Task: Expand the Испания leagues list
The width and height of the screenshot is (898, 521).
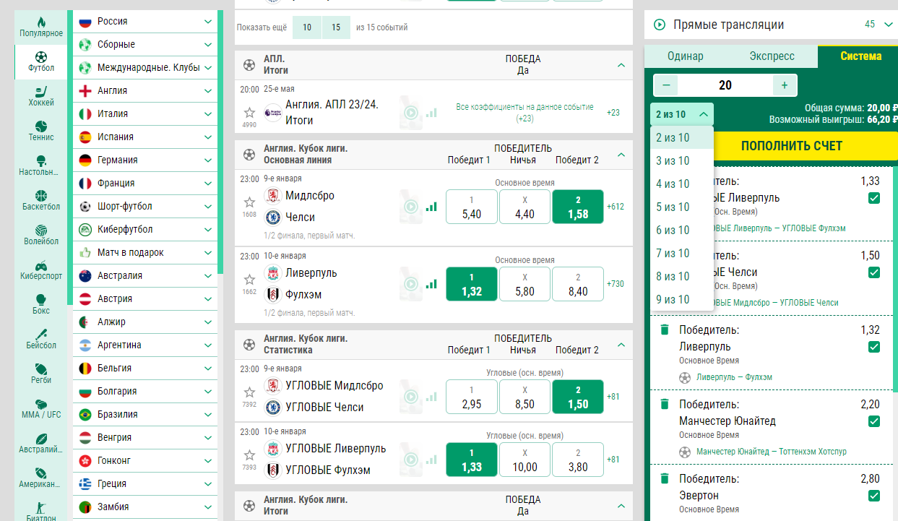Action: (x=145, y=137)
